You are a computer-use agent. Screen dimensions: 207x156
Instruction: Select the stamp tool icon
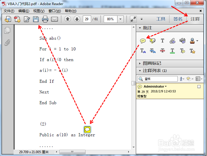coord(192,41)
